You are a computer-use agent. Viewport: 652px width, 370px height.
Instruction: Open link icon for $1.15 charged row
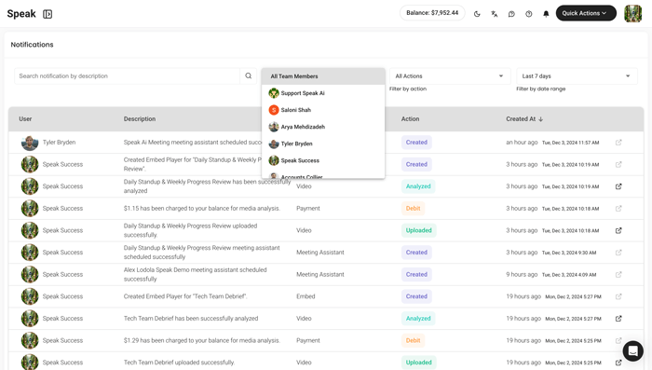618,209
